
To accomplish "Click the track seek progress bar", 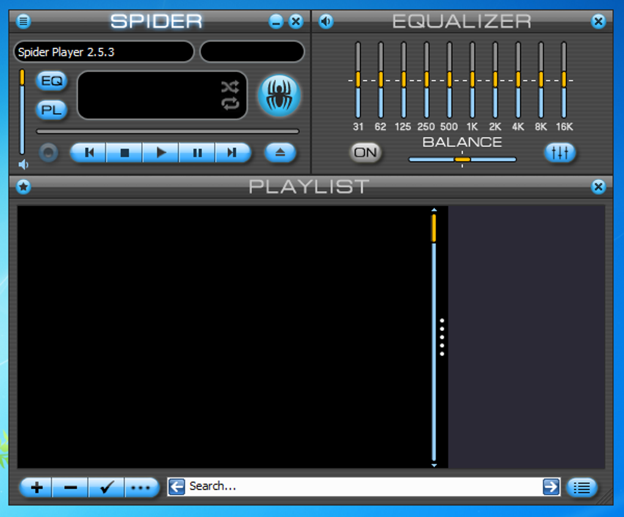I will pos(168,131).
